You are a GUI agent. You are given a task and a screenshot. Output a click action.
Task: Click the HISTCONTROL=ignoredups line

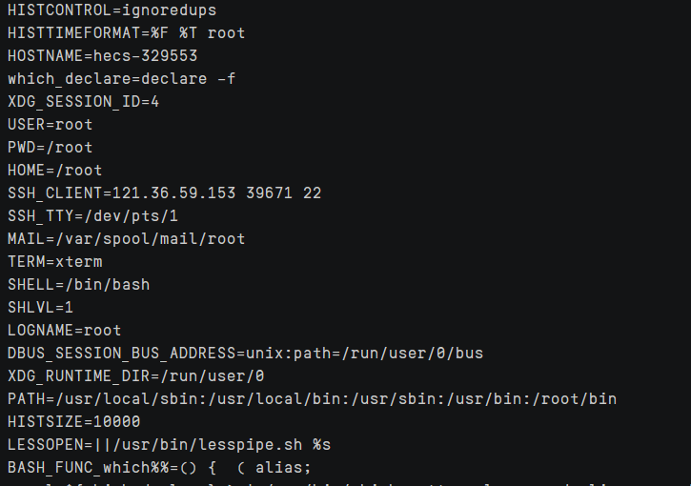(112, 10)
